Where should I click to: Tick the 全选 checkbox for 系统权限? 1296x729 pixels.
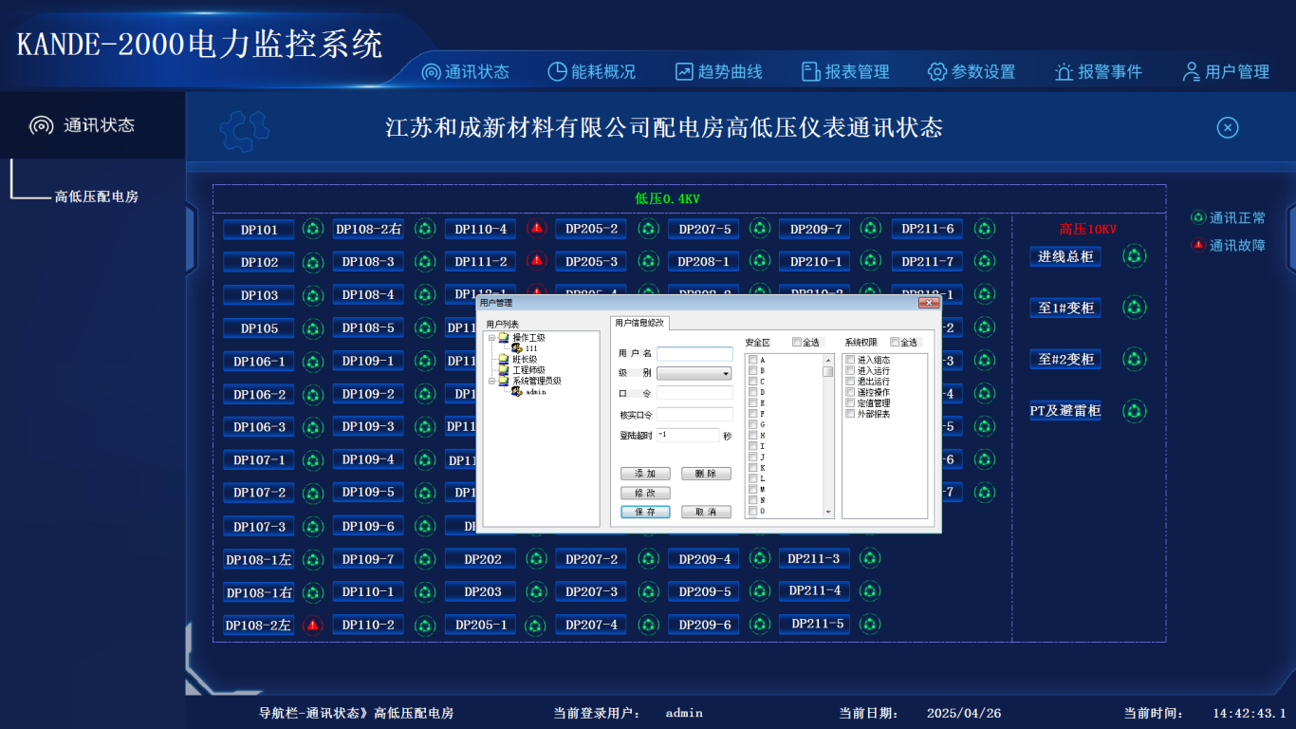[895, 342]
